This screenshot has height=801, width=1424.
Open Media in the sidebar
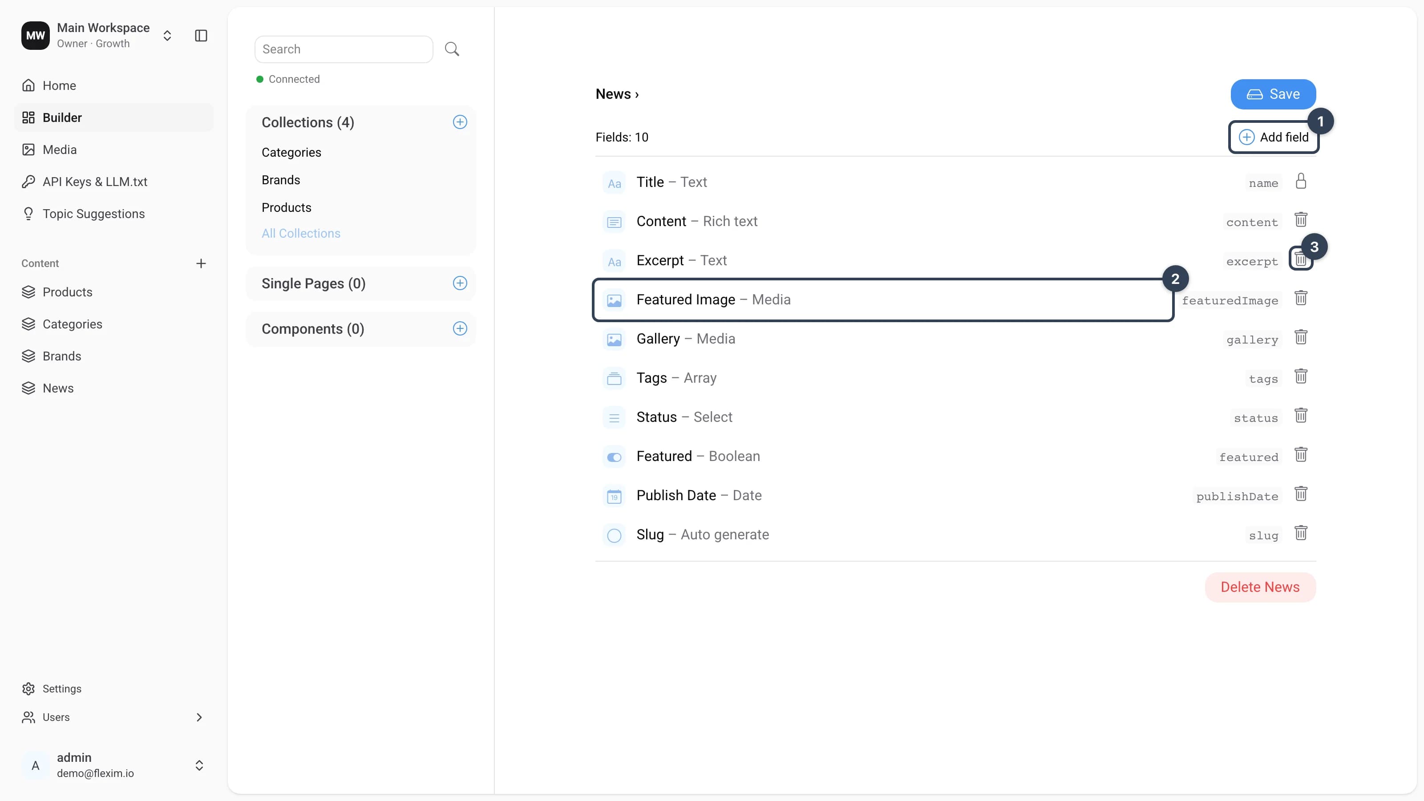coord(114,150)
